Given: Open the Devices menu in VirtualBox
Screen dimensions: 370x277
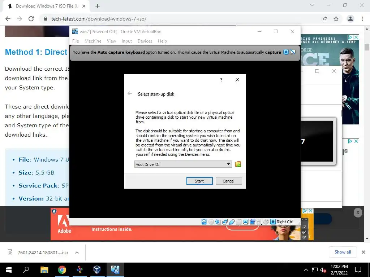Looking at the screenshot, I should 145,41.
